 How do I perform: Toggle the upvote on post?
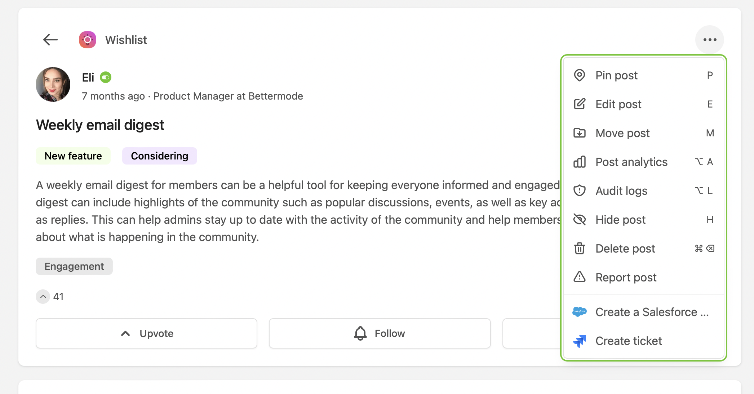[x=147, y=333]
